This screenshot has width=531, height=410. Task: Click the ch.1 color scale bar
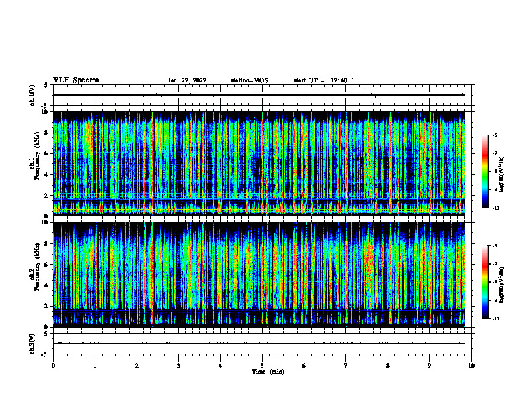tap(485, 172)
